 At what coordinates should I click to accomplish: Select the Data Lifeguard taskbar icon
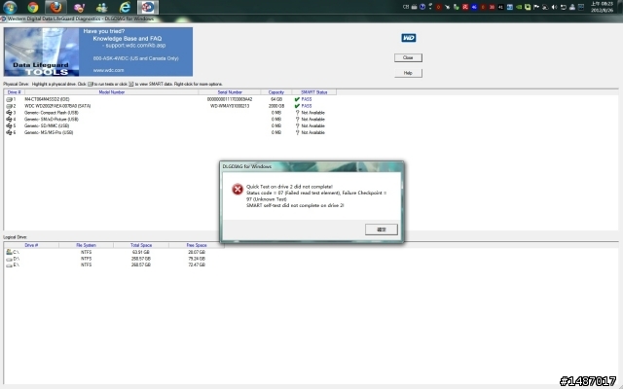[148, 7]
